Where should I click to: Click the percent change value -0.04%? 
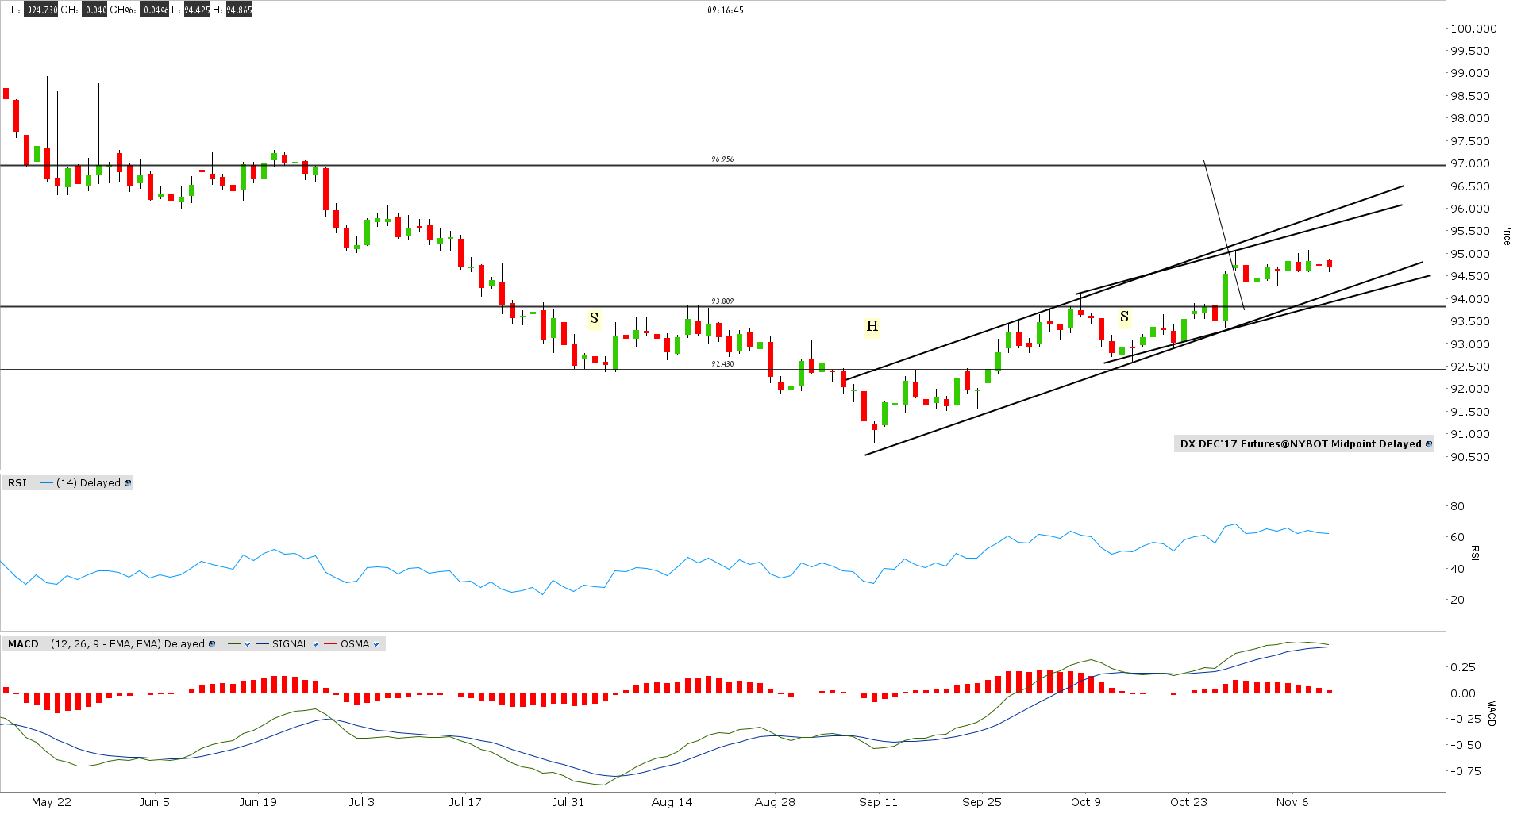(154, 10)
